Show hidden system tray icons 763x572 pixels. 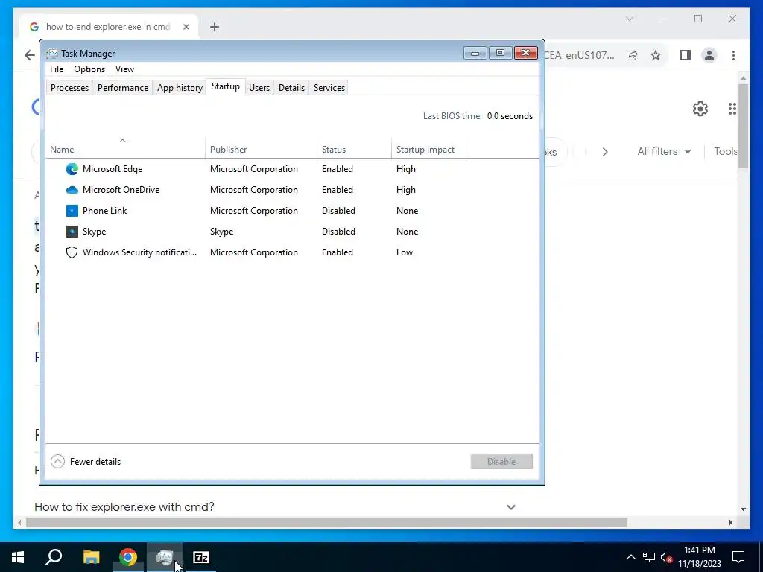(630, 557)
